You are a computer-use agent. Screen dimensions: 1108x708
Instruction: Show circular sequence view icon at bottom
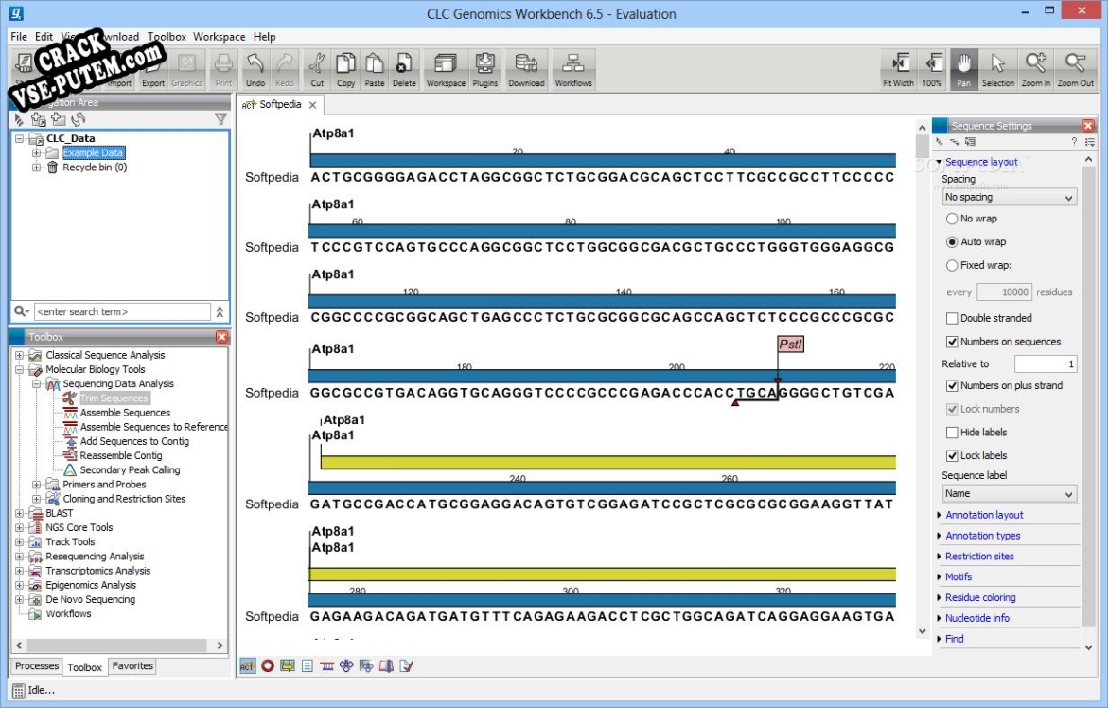click(267, 665)
